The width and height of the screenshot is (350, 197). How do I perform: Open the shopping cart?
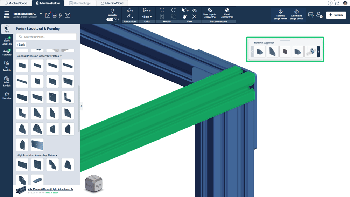(x=337, y=3)
